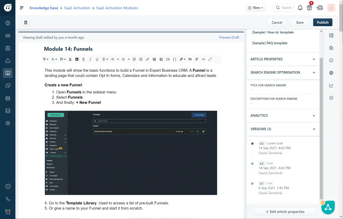Viewport: 343px width, 219px height.
Task: Expand editor to fullscreen
Action: tap(210, 59)
